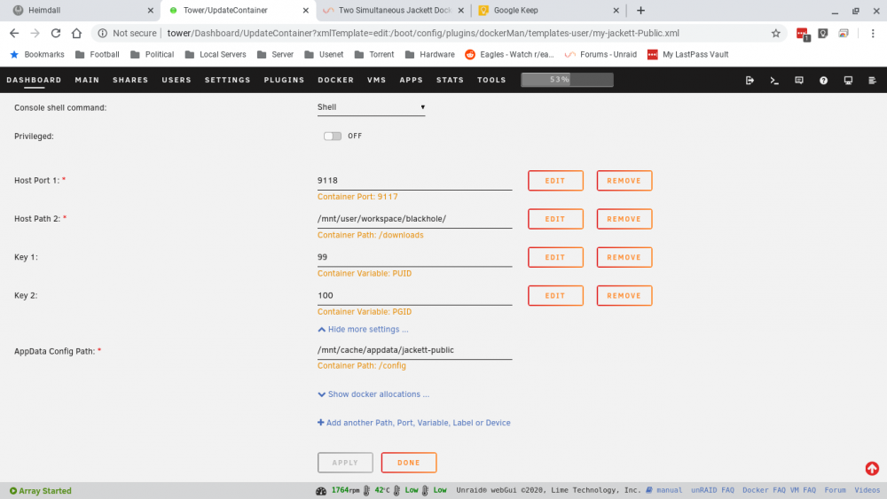Click REMOVE for Host Port 1

coord(624,181)
